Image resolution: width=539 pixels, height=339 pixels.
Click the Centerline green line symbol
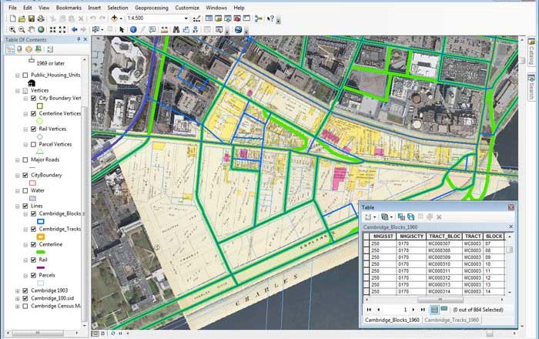tap(41, 252)
